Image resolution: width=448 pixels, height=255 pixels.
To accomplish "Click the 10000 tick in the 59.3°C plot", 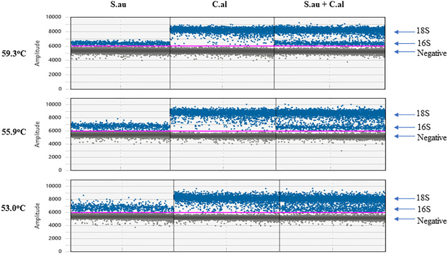I will (53, 17).
